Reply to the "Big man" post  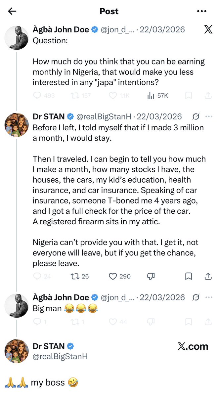(37, 321)
